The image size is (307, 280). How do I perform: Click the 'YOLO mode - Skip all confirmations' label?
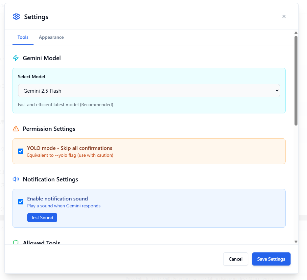[x=70, y=148]
